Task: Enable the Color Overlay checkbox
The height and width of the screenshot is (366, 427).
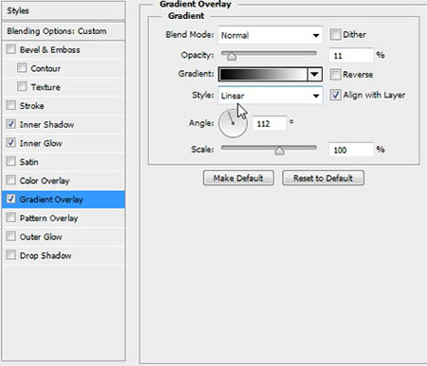Action: (11, 180)
